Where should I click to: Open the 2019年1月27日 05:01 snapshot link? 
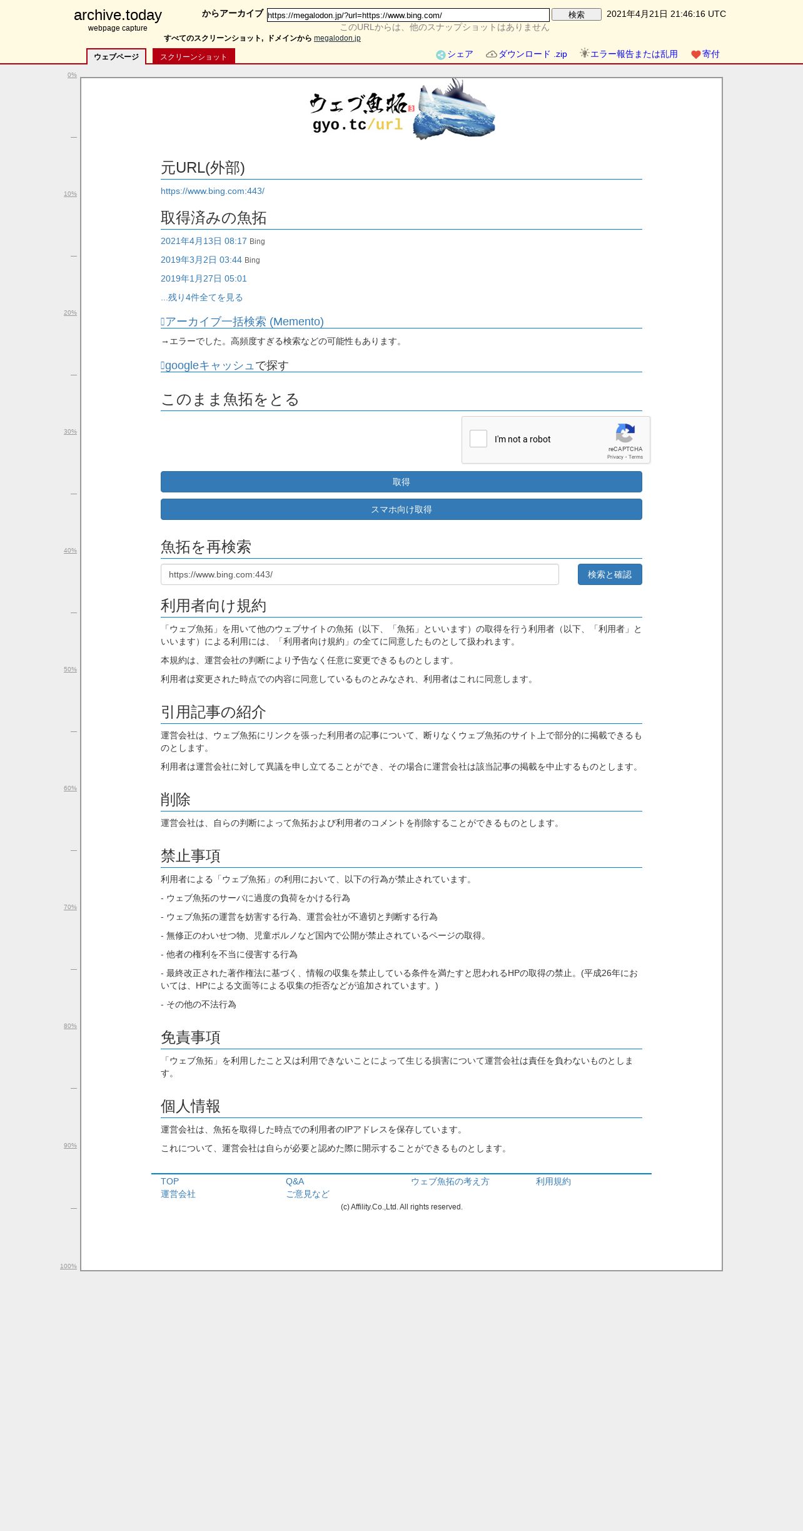(x=204, y=278)
